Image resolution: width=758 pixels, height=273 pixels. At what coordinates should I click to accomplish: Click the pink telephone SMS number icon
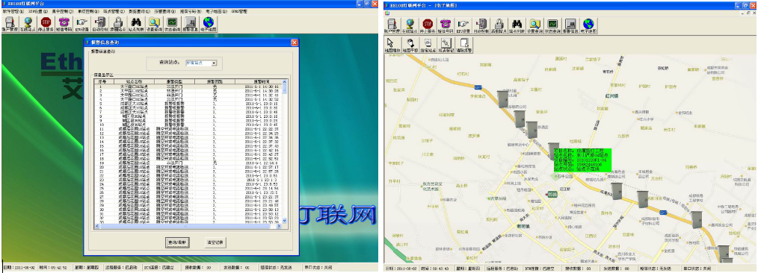pos(64,24)
